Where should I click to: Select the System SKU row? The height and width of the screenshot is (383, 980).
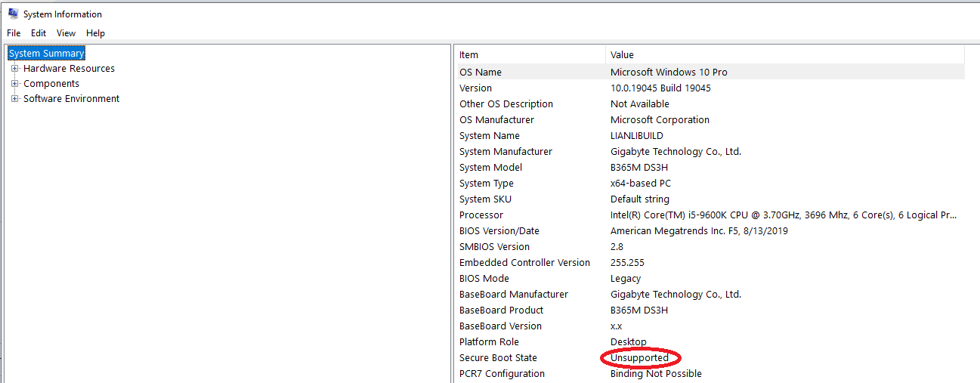tap(710, 199)
